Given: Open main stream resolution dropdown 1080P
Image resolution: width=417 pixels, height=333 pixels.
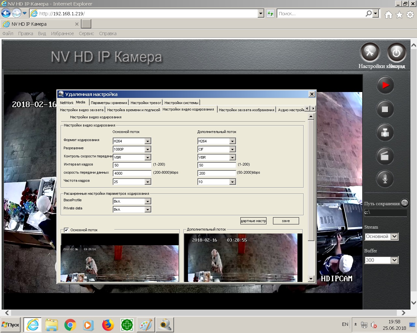Looking at the screenshot, I should pos(148,149).
